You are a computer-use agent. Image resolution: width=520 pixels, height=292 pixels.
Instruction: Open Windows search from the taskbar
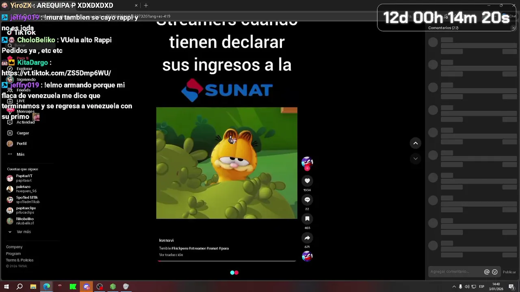tap(19, 287)
